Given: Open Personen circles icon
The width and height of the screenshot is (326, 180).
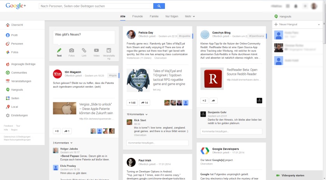Looking at the screenshot, I should (x=8, y=44).
